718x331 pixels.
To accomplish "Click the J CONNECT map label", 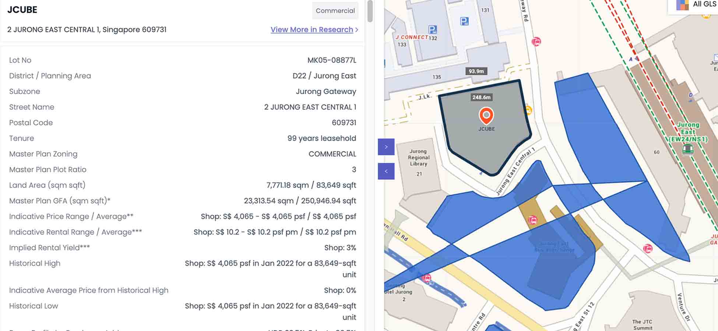I will click(x=412, y=37).
